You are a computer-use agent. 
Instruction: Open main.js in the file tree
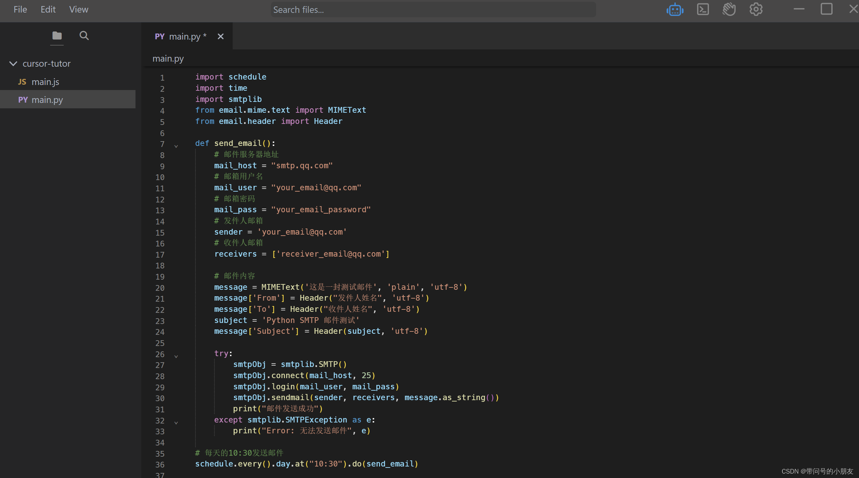(68, 82)
